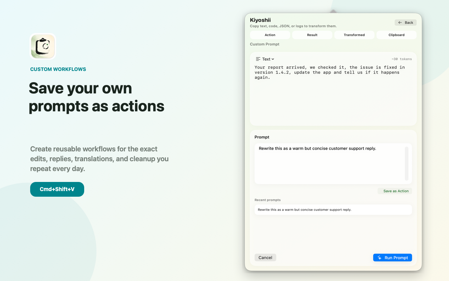The width and height of the screenshot is (449, 281).
Task: Click the 'Custom Prompt' section label
Action: point(264,44)
